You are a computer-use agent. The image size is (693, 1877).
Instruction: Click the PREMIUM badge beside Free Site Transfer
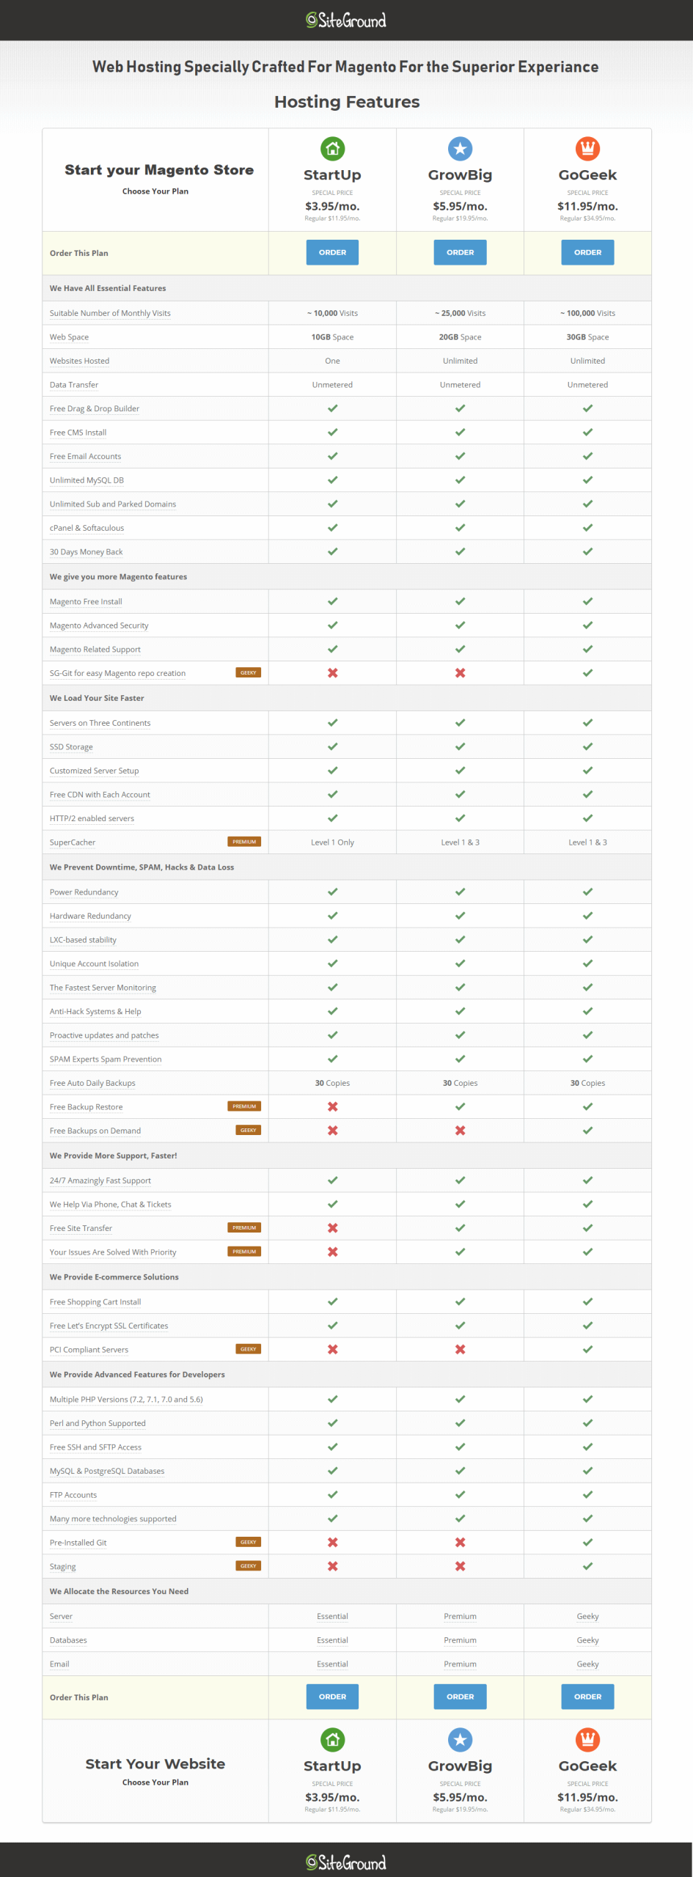[244, 1227]
